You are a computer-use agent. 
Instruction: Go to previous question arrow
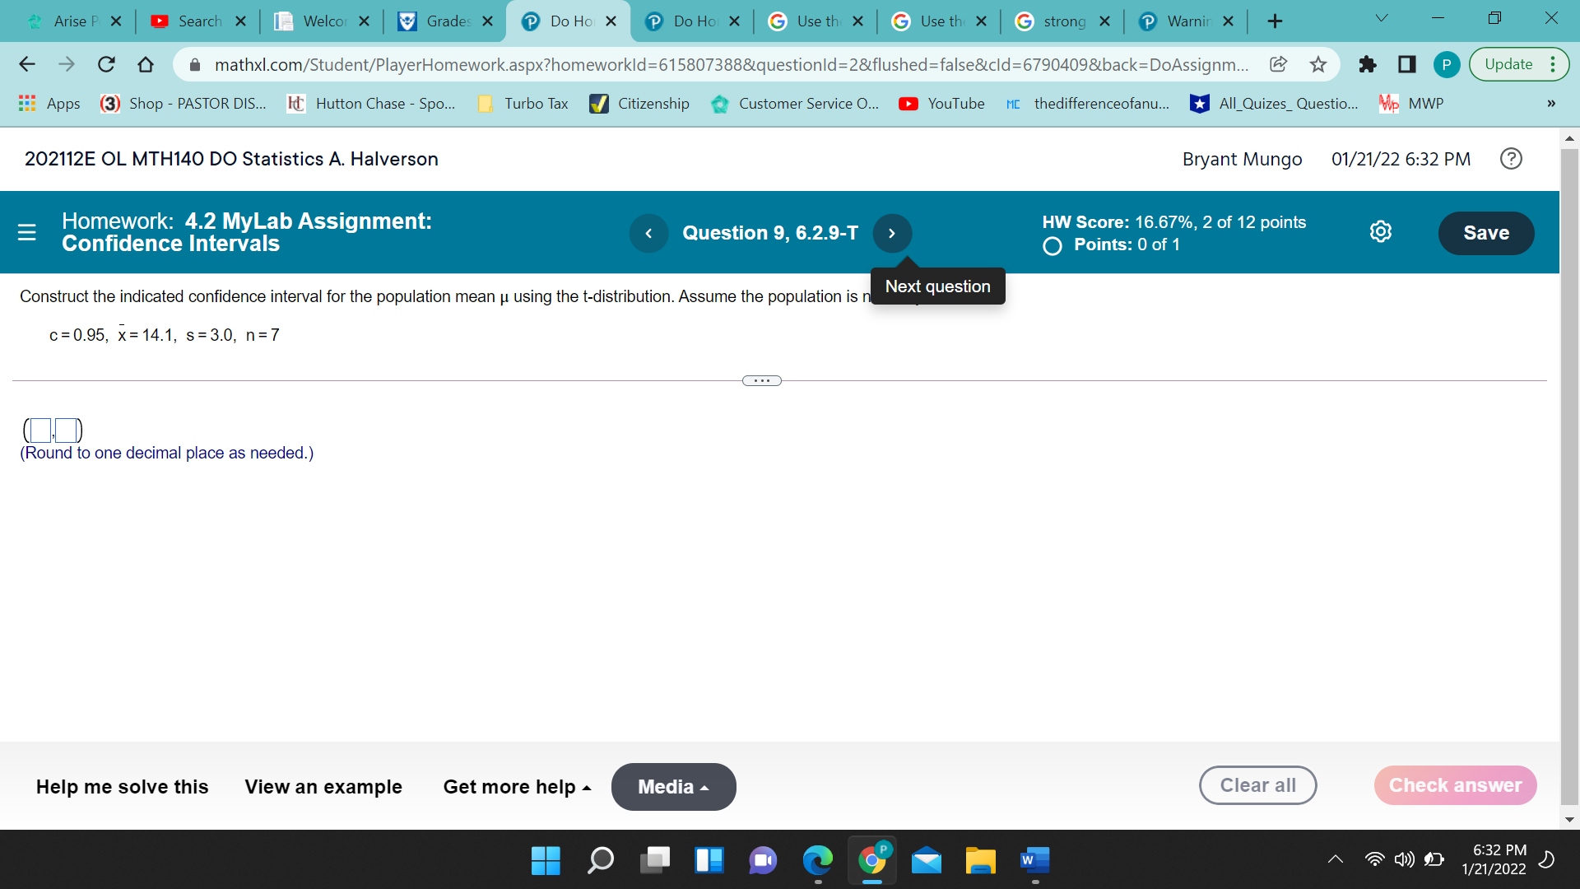pyautogui.click(x=648, y=233)
